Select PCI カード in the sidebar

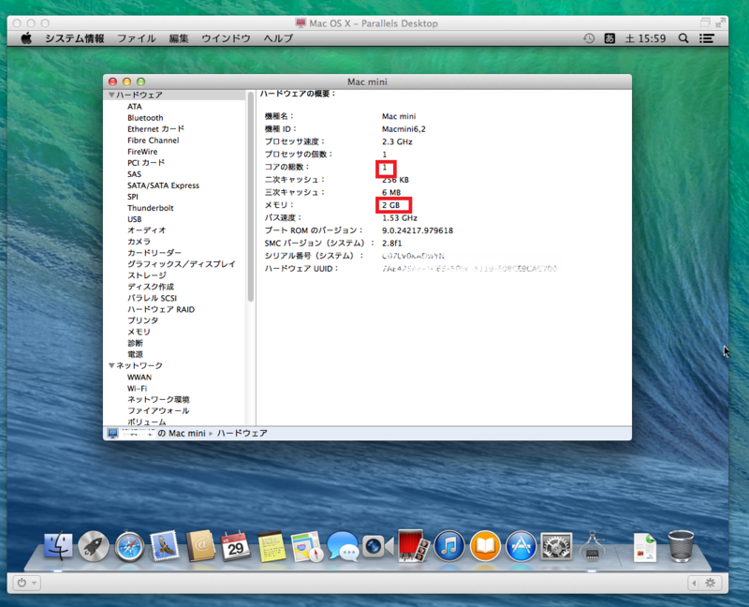click(146, 162)
